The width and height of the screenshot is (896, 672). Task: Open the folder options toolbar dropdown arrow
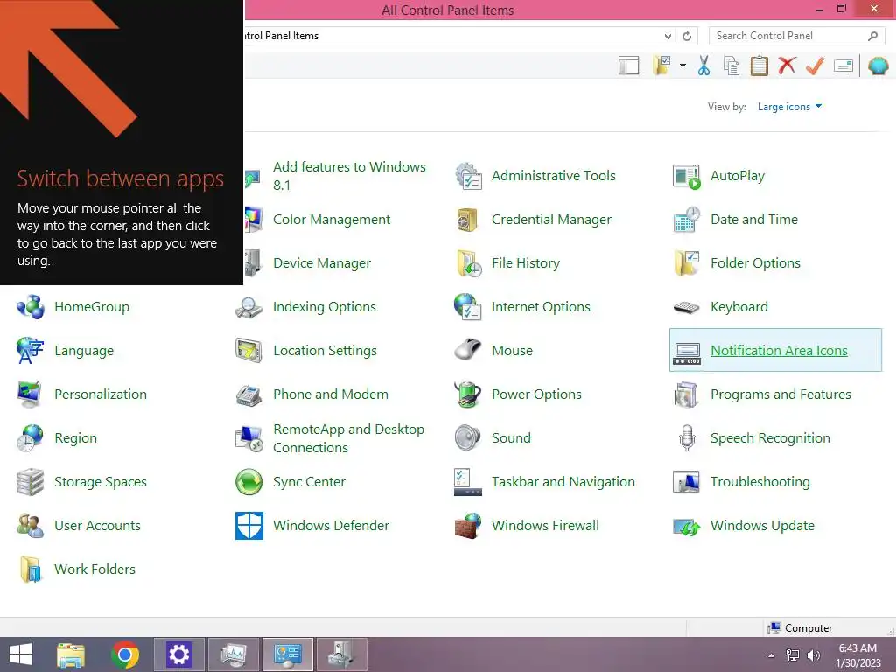coord(682,66)
